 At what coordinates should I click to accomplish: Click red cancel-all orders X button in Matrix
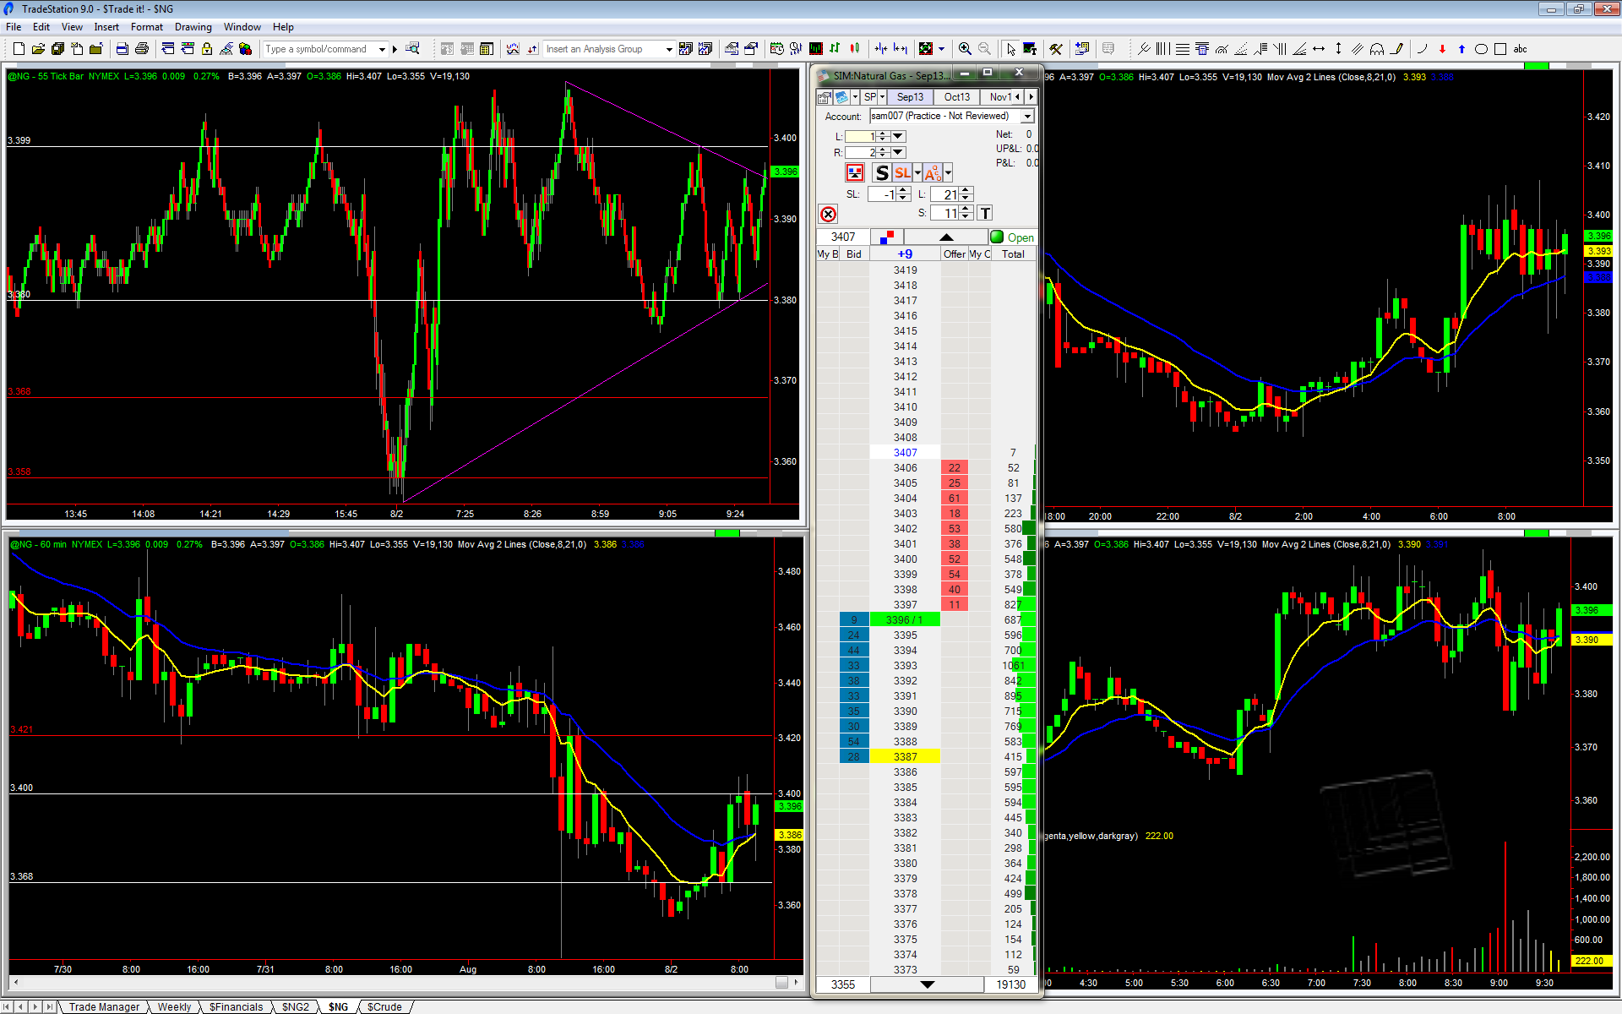828,214
